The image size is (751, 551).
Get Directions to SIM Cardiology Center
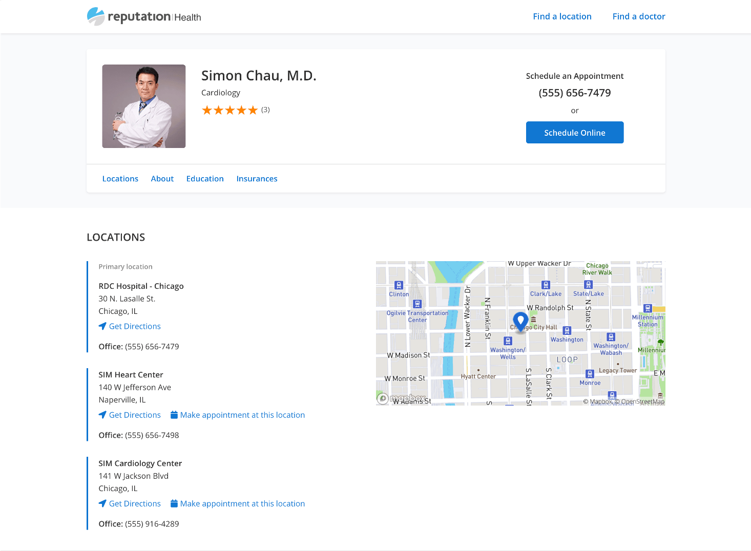(x=135, y=503)
